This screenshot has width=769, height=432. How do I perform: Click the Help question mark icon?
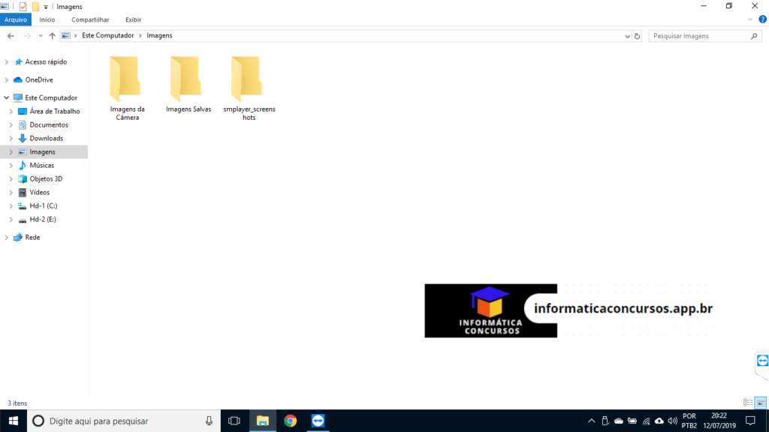[762, 19]
